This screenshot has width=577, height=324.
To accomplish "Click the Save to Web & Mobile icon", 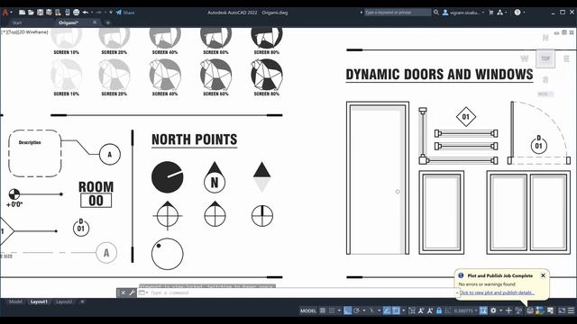I will (67, 12).
